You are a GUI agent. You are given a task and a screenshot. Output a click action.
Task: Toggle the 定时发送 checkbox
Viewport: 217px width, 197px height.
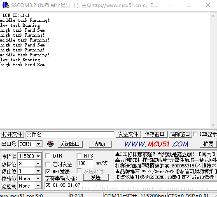[x=48, y=164]
